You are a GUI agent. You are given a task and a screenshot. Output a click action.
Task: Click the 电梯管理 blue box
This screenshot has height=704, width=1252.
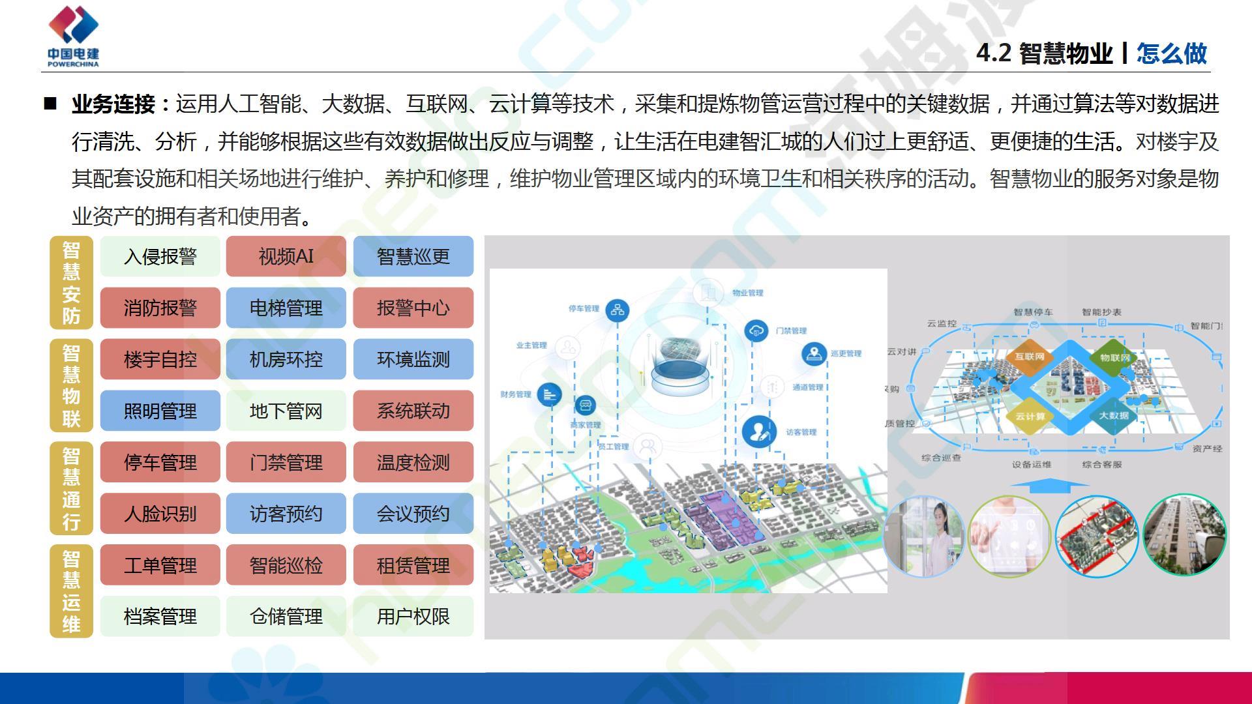[x=286, y=308]
